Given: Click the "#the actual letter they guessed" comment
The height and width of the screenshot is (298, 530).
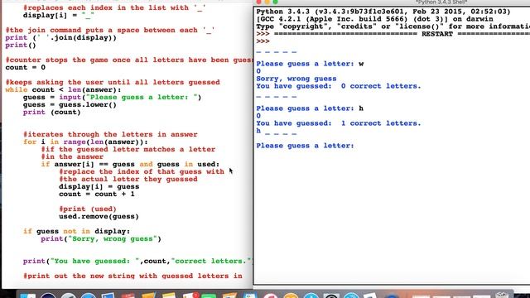Looking at the screenshot, I should 128,179.
